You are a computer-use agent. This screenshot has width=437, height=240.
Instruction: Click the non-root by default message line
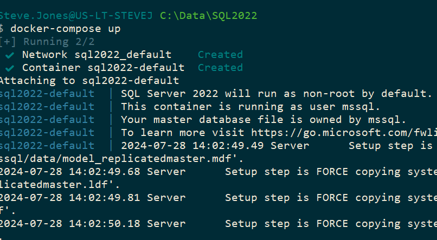click(277, 94)
